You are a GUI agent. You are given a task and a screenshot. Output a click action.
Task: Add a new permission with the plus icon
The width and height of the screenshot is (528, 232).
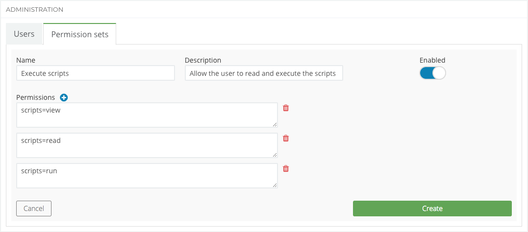click(x=64, y=97)
